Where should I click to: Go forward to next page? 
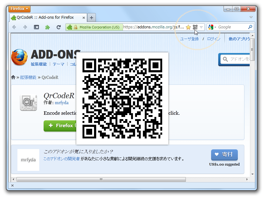point(25,27)
